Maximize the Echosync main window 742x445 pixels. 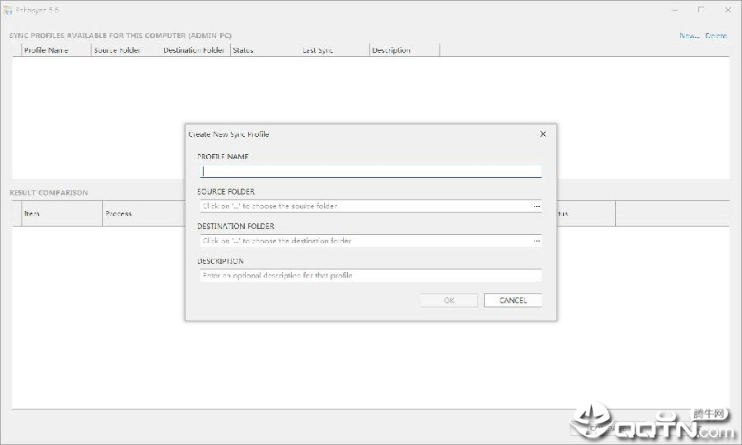[x=701, y=10]
